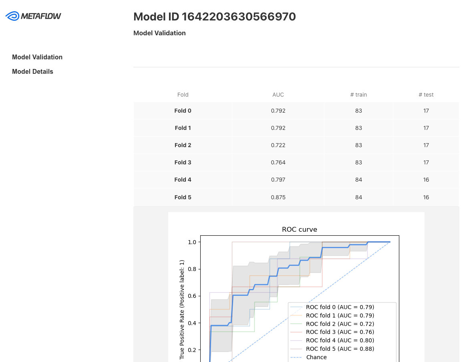Click the Fold 5 row label
Screen dimensions: 467x362
point(183,197)
